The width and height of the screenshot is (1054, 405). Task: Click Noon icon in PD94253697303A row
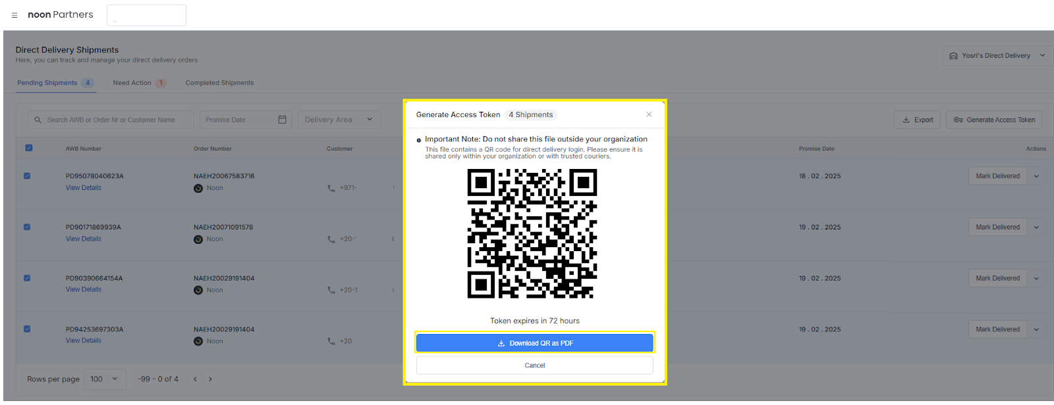coord(198,341)
